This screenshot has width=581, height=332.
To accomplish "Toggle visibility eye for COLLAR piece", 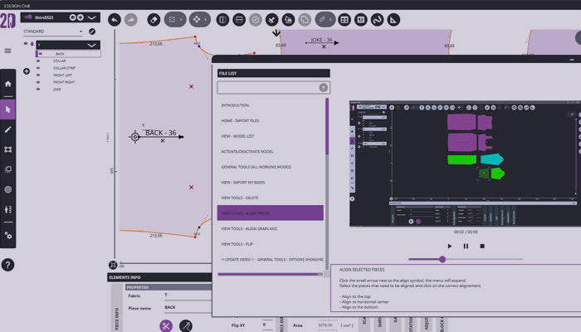I will (x=38, y=61).
